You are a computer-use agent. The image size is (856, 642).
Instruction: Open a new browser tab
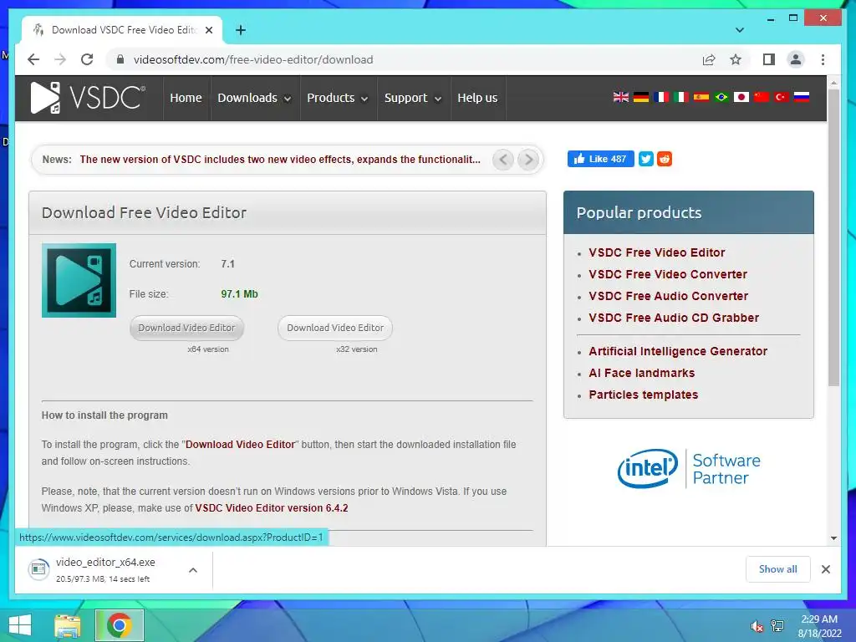(240, 30)
